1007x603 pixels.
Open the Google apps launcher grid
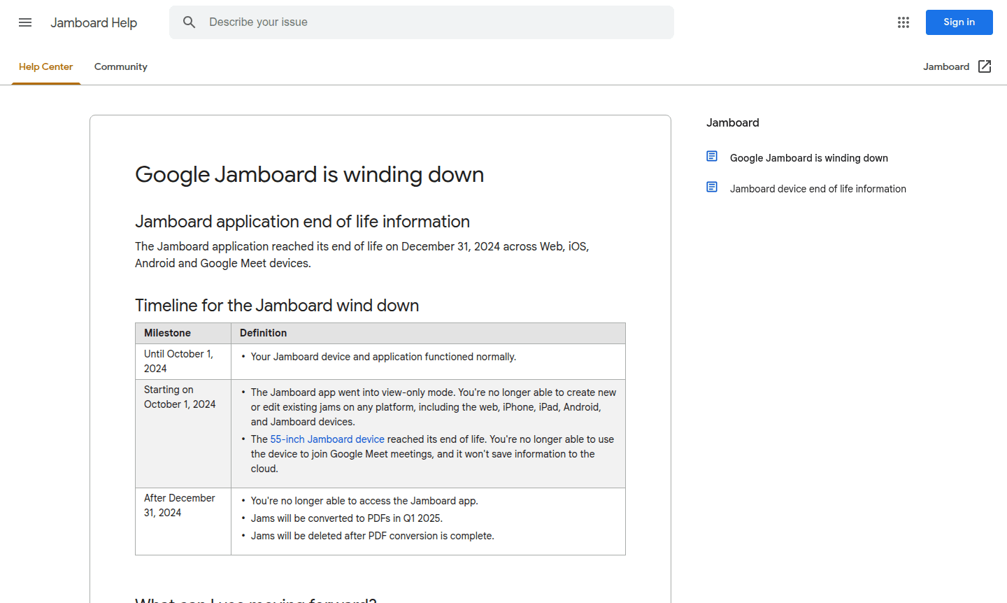(903, 22)
